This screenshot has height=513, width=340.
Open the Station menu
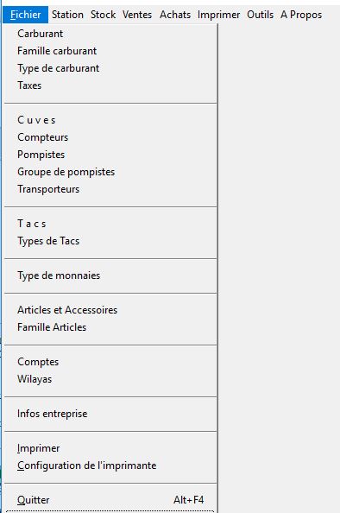[x=67, y=15]
